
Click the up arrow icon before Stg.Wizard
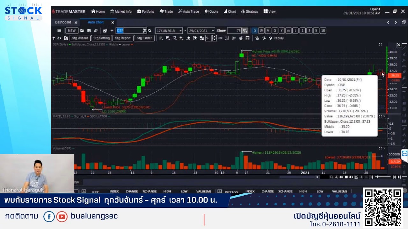point(54,38)
